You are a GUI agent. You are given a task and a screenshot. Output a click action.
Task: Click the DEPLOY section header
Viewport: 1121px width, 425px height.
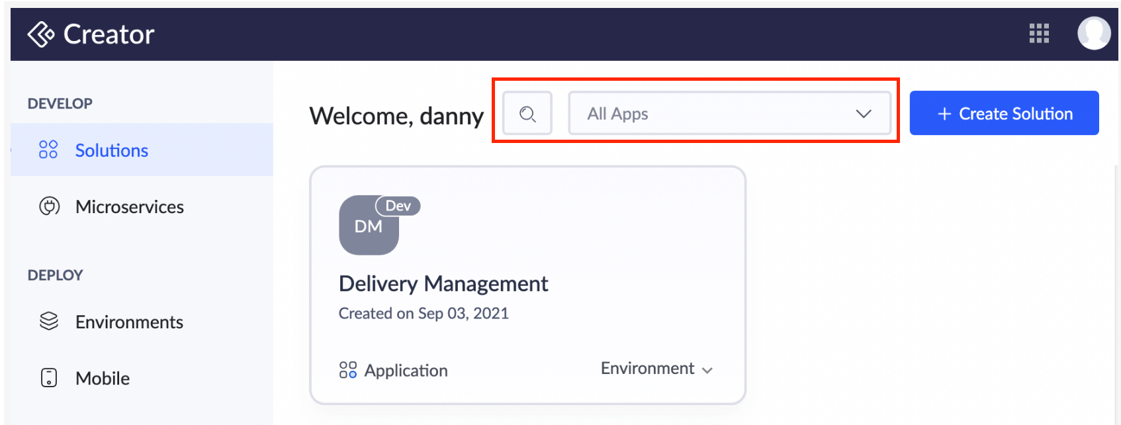(56, 275)
